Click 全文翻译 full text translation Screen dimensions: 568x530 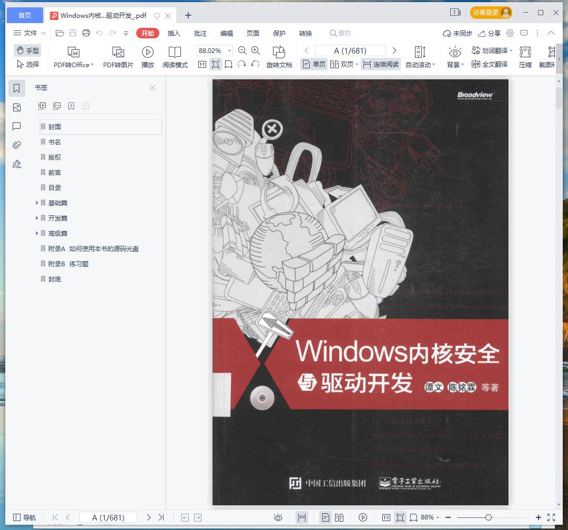pos(490,65)
